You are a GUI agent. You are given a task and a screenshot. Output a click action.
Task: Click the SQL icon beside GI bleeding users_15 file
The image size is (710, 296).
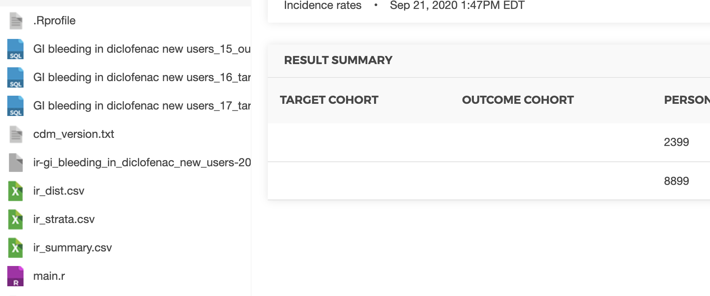(x=15, y=49)
